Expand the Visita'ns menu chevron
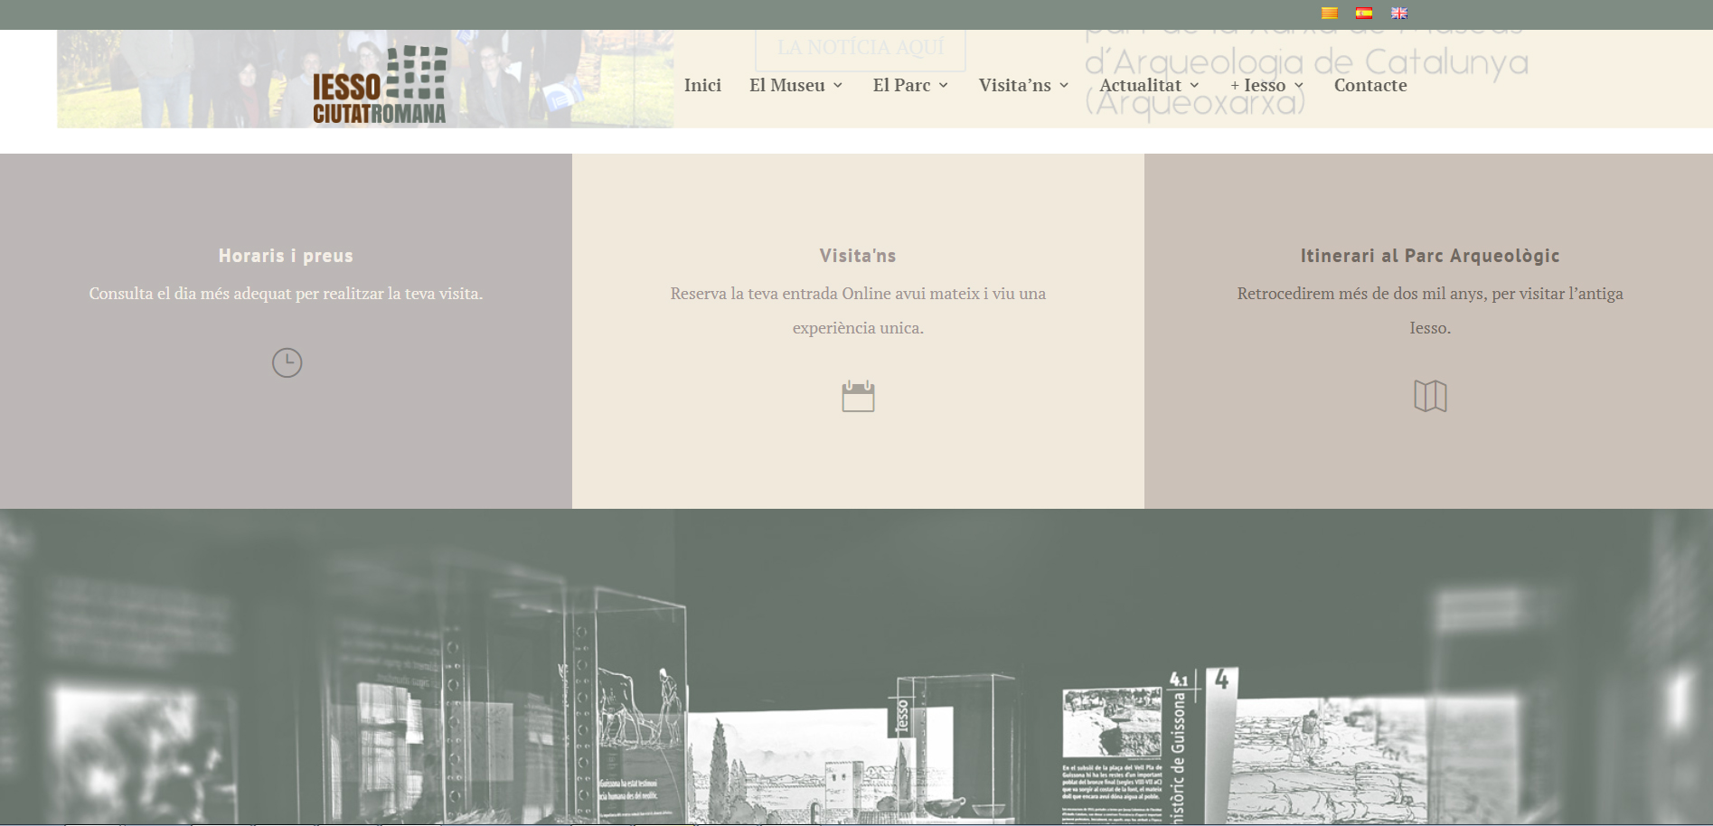Viewport: 1713px width, 826px height. (1064, 86)
